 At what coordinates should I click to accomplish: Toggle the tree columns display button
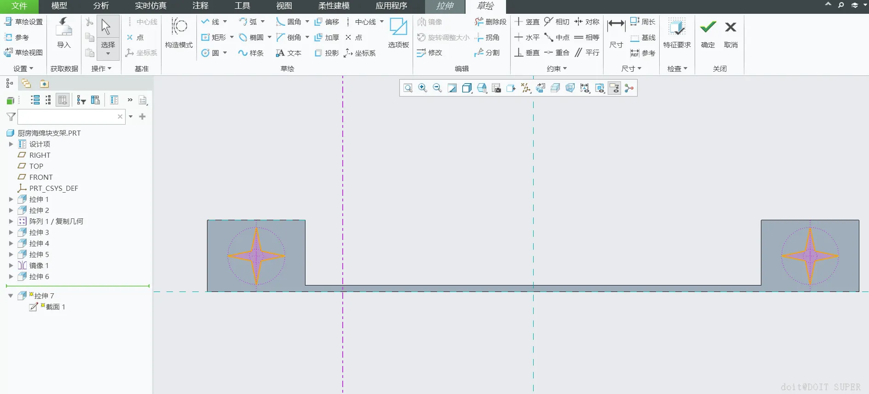click(63, 100)
